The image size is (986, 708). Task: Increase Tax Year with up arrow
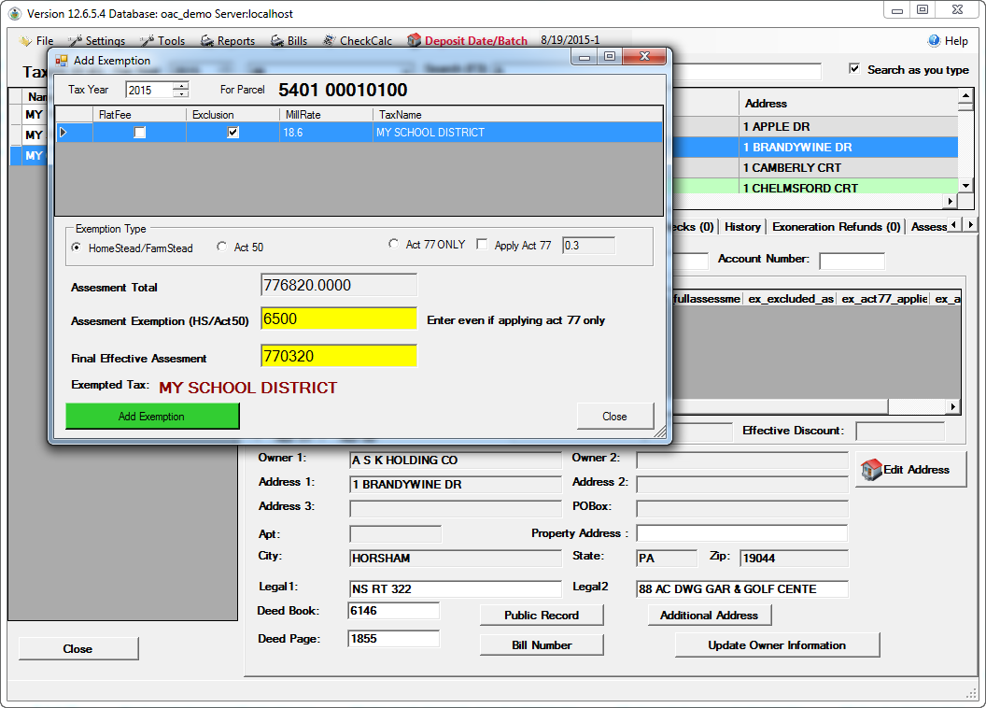(181, 86)
